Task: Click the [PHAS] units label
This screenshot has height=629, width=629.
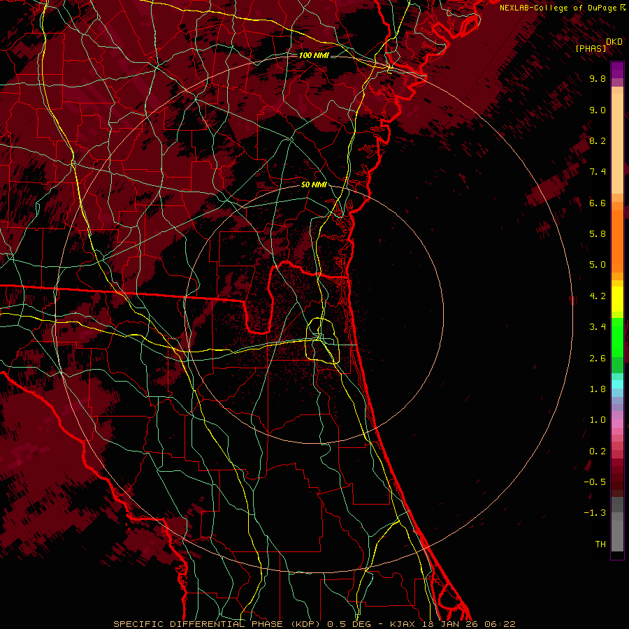Action: point(591,49)
